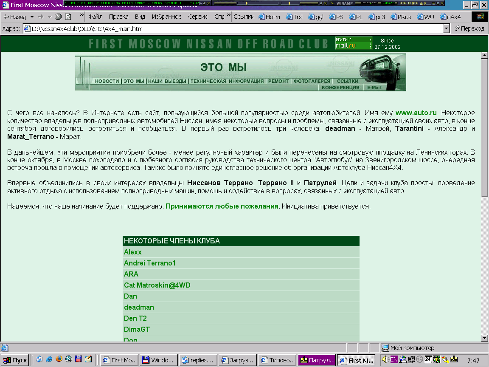Click the Winamp play button
The width and height of the screenshot is (489, 367).
[405, 3]
